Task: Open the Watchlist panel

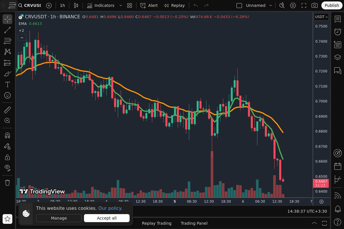Action: [338, 19]
